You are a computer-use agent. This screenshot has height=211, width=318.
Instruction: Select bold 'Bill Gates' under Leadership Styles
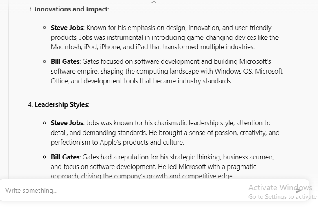coord(65,157)
